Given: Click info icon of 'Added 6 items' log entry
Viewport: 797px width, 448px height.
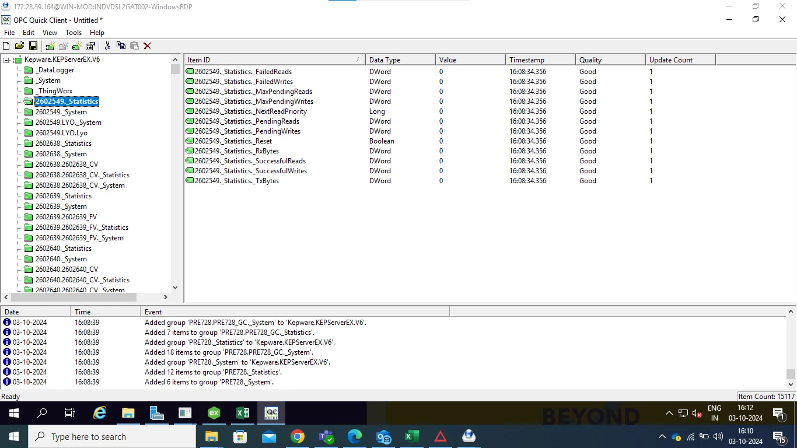Looking at the screenshot, I should point(7,382).
